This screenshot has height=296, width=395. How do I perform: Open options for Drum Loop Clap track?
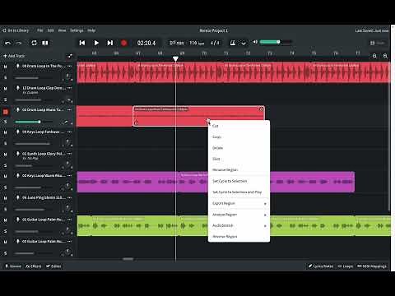point(70,88)
